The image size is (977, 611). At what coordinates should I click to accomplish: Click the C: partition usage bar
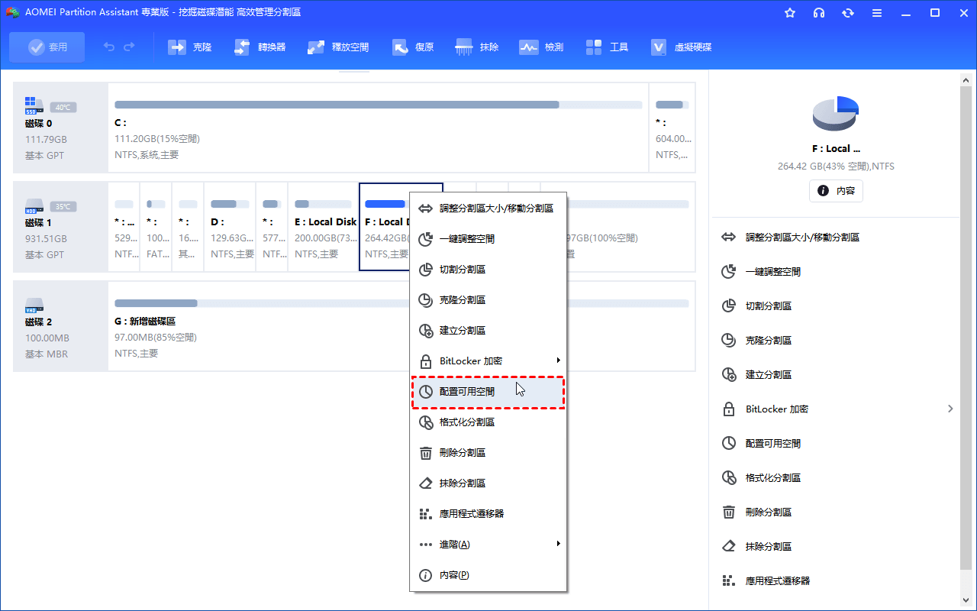click(378, 105)
